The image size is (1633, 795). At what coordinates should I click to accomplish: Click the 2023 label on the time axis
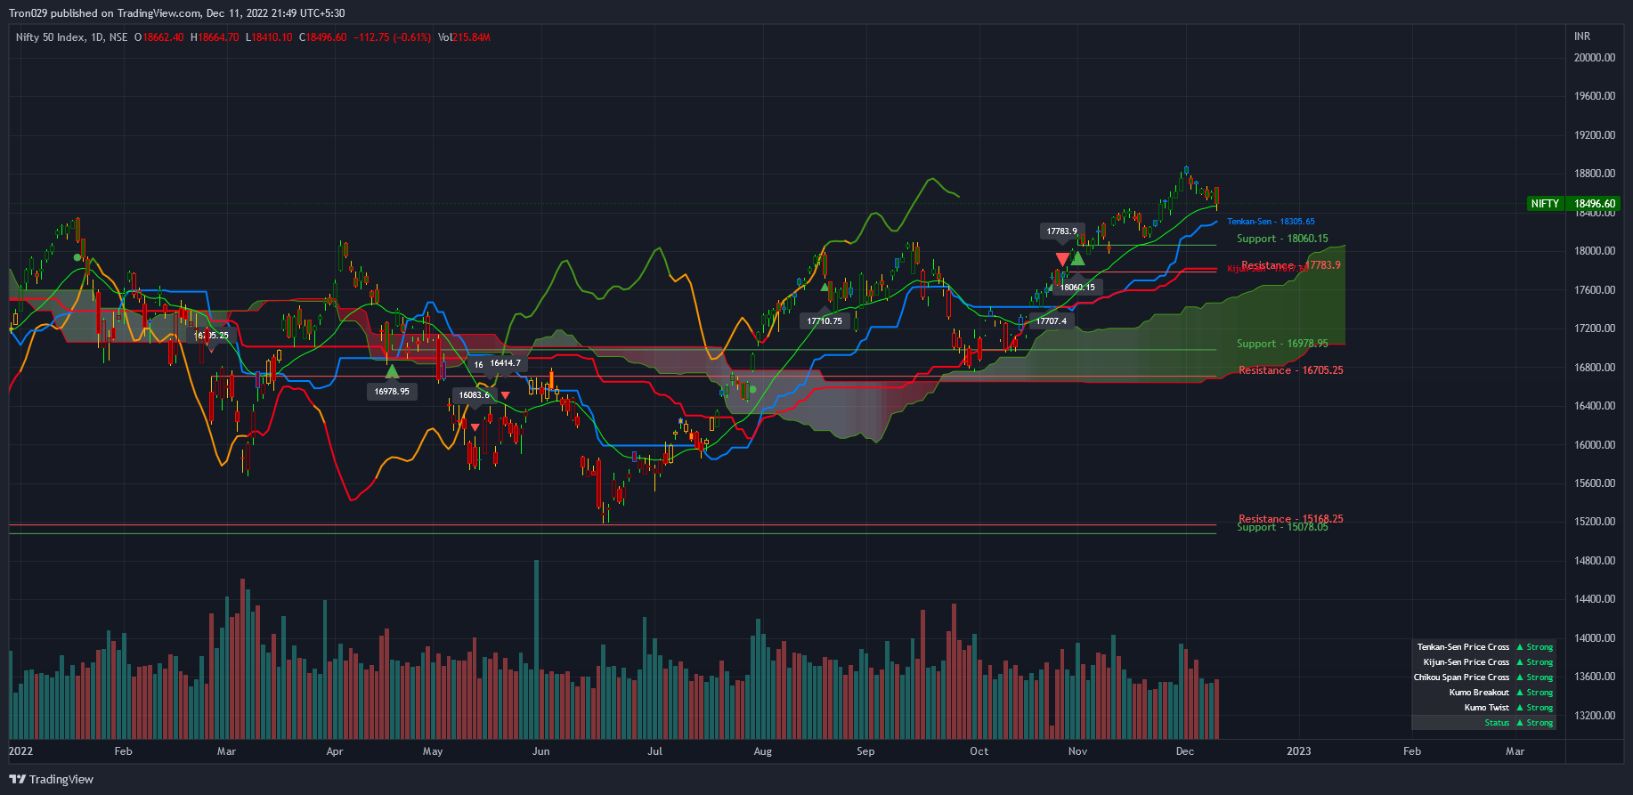(1298, 751)
